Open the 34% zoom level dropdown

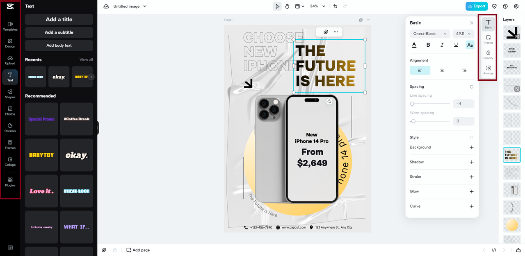coord(317,6)
